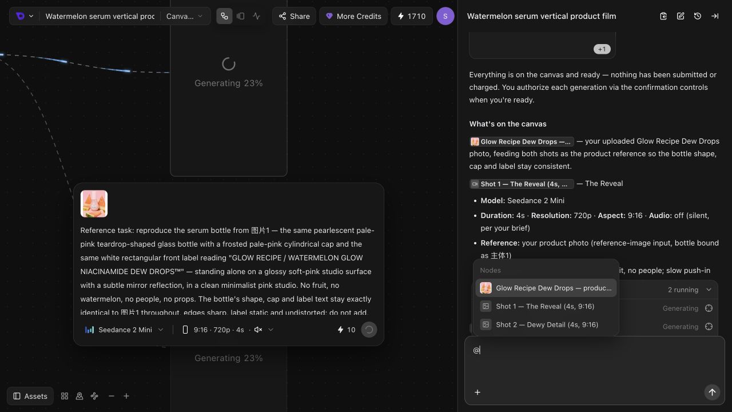Select Glow Recipe Dew Drops in Nodes list
This screenshot has width=732, height=412.
point(546,288)
